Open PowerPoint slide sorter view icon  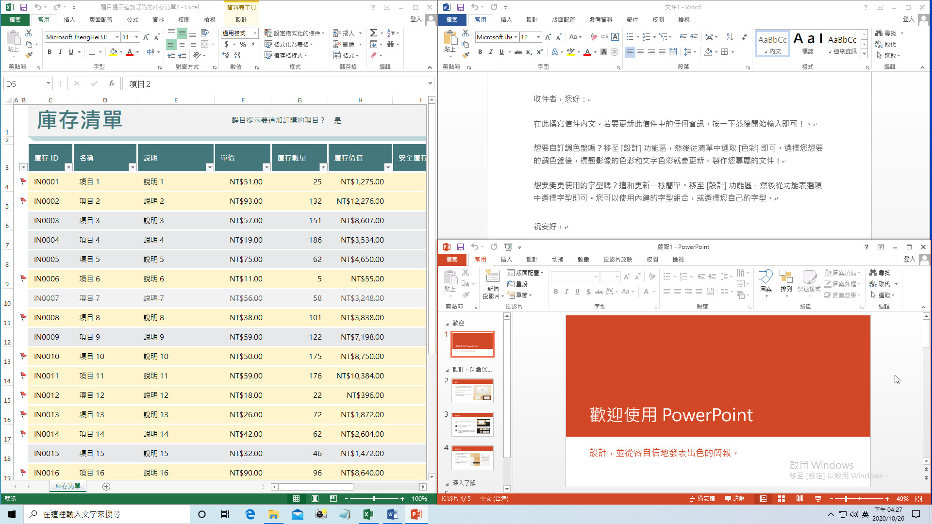[782, 499]
